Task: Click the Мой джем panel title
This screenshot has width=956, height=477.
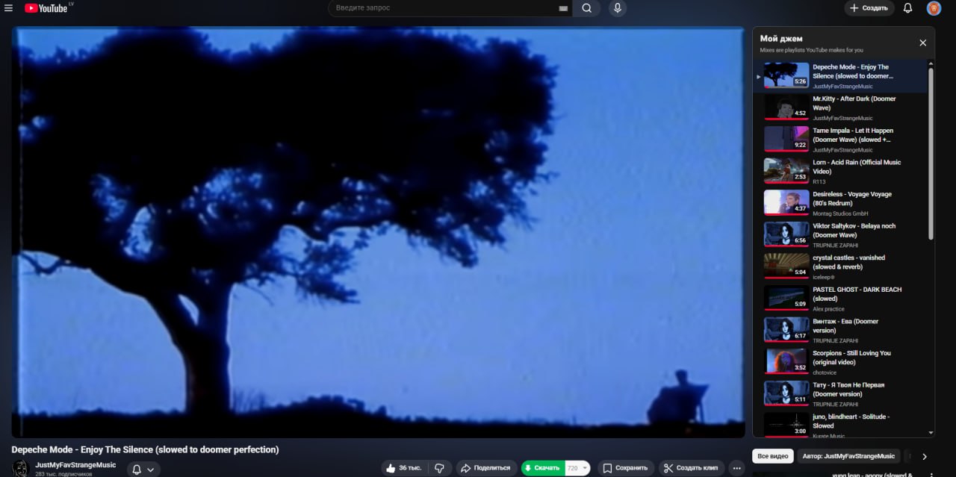Action: pos(781,38)
